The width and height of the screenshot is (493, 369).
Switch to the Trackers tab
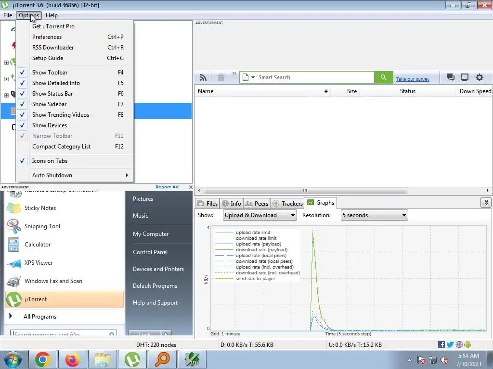(288, 204)
